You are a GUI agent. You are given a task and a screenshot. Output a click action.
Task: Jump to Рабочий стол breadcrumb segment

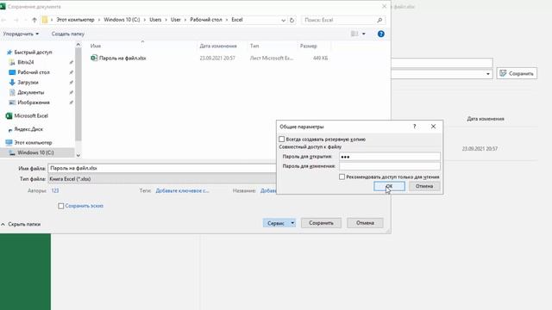click(206, 20)
